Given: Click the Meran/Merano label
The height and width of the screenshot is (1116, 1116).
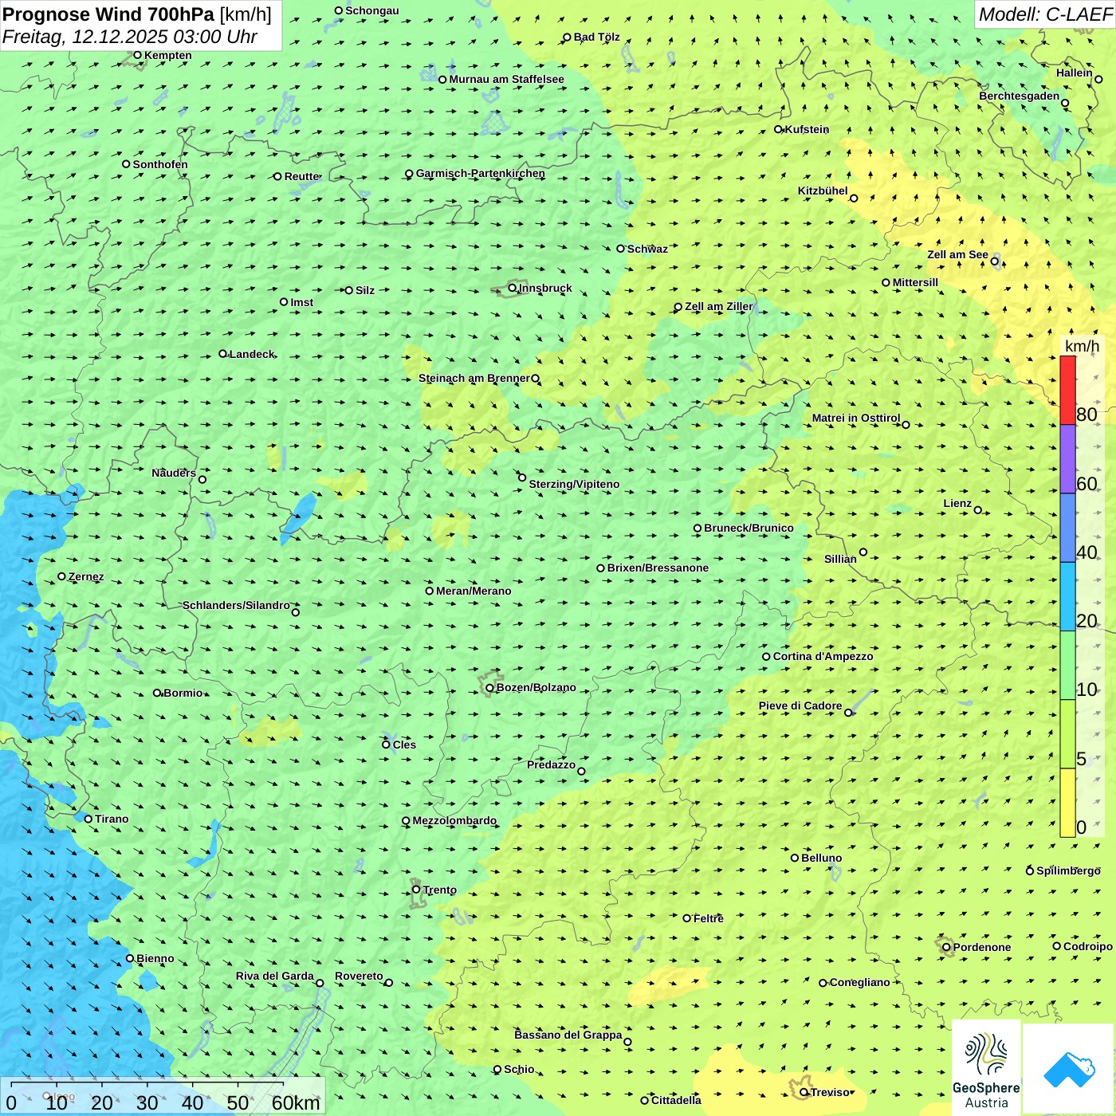Looking at the screenshot, I should tap(474, 591).
